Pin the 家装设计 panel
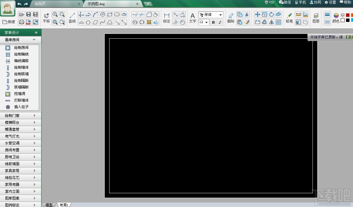The width and height of the screenshot is (353, 207). point(36,33)
